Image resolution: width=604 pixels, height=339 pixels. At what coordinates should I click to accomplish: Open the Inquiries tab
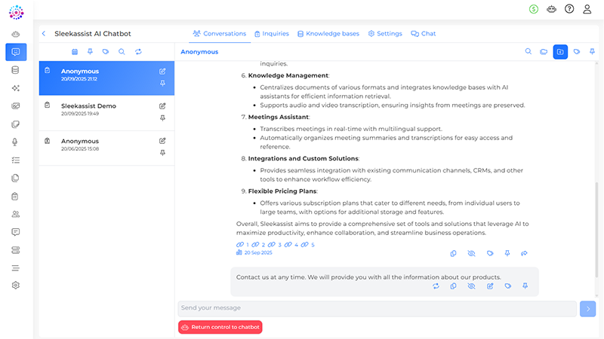point(272,34)
